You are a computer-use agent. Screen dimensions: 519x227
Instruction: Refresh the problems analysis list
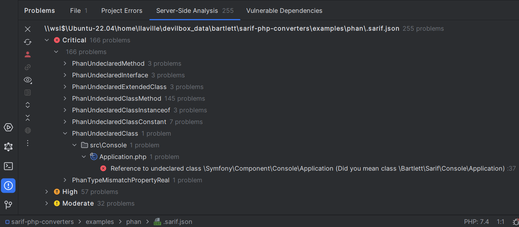pyautogui.click(x=28, y=42)
